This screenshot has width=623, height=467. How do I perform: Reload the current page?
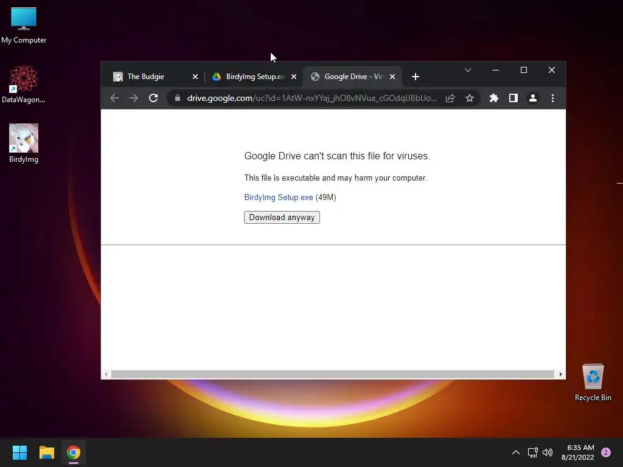click(153, 98)
